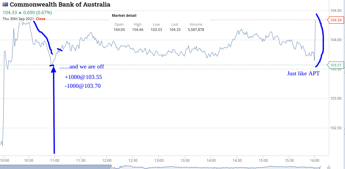
Task: Click the Low value 103.33
Action: (x=156, y=29)
